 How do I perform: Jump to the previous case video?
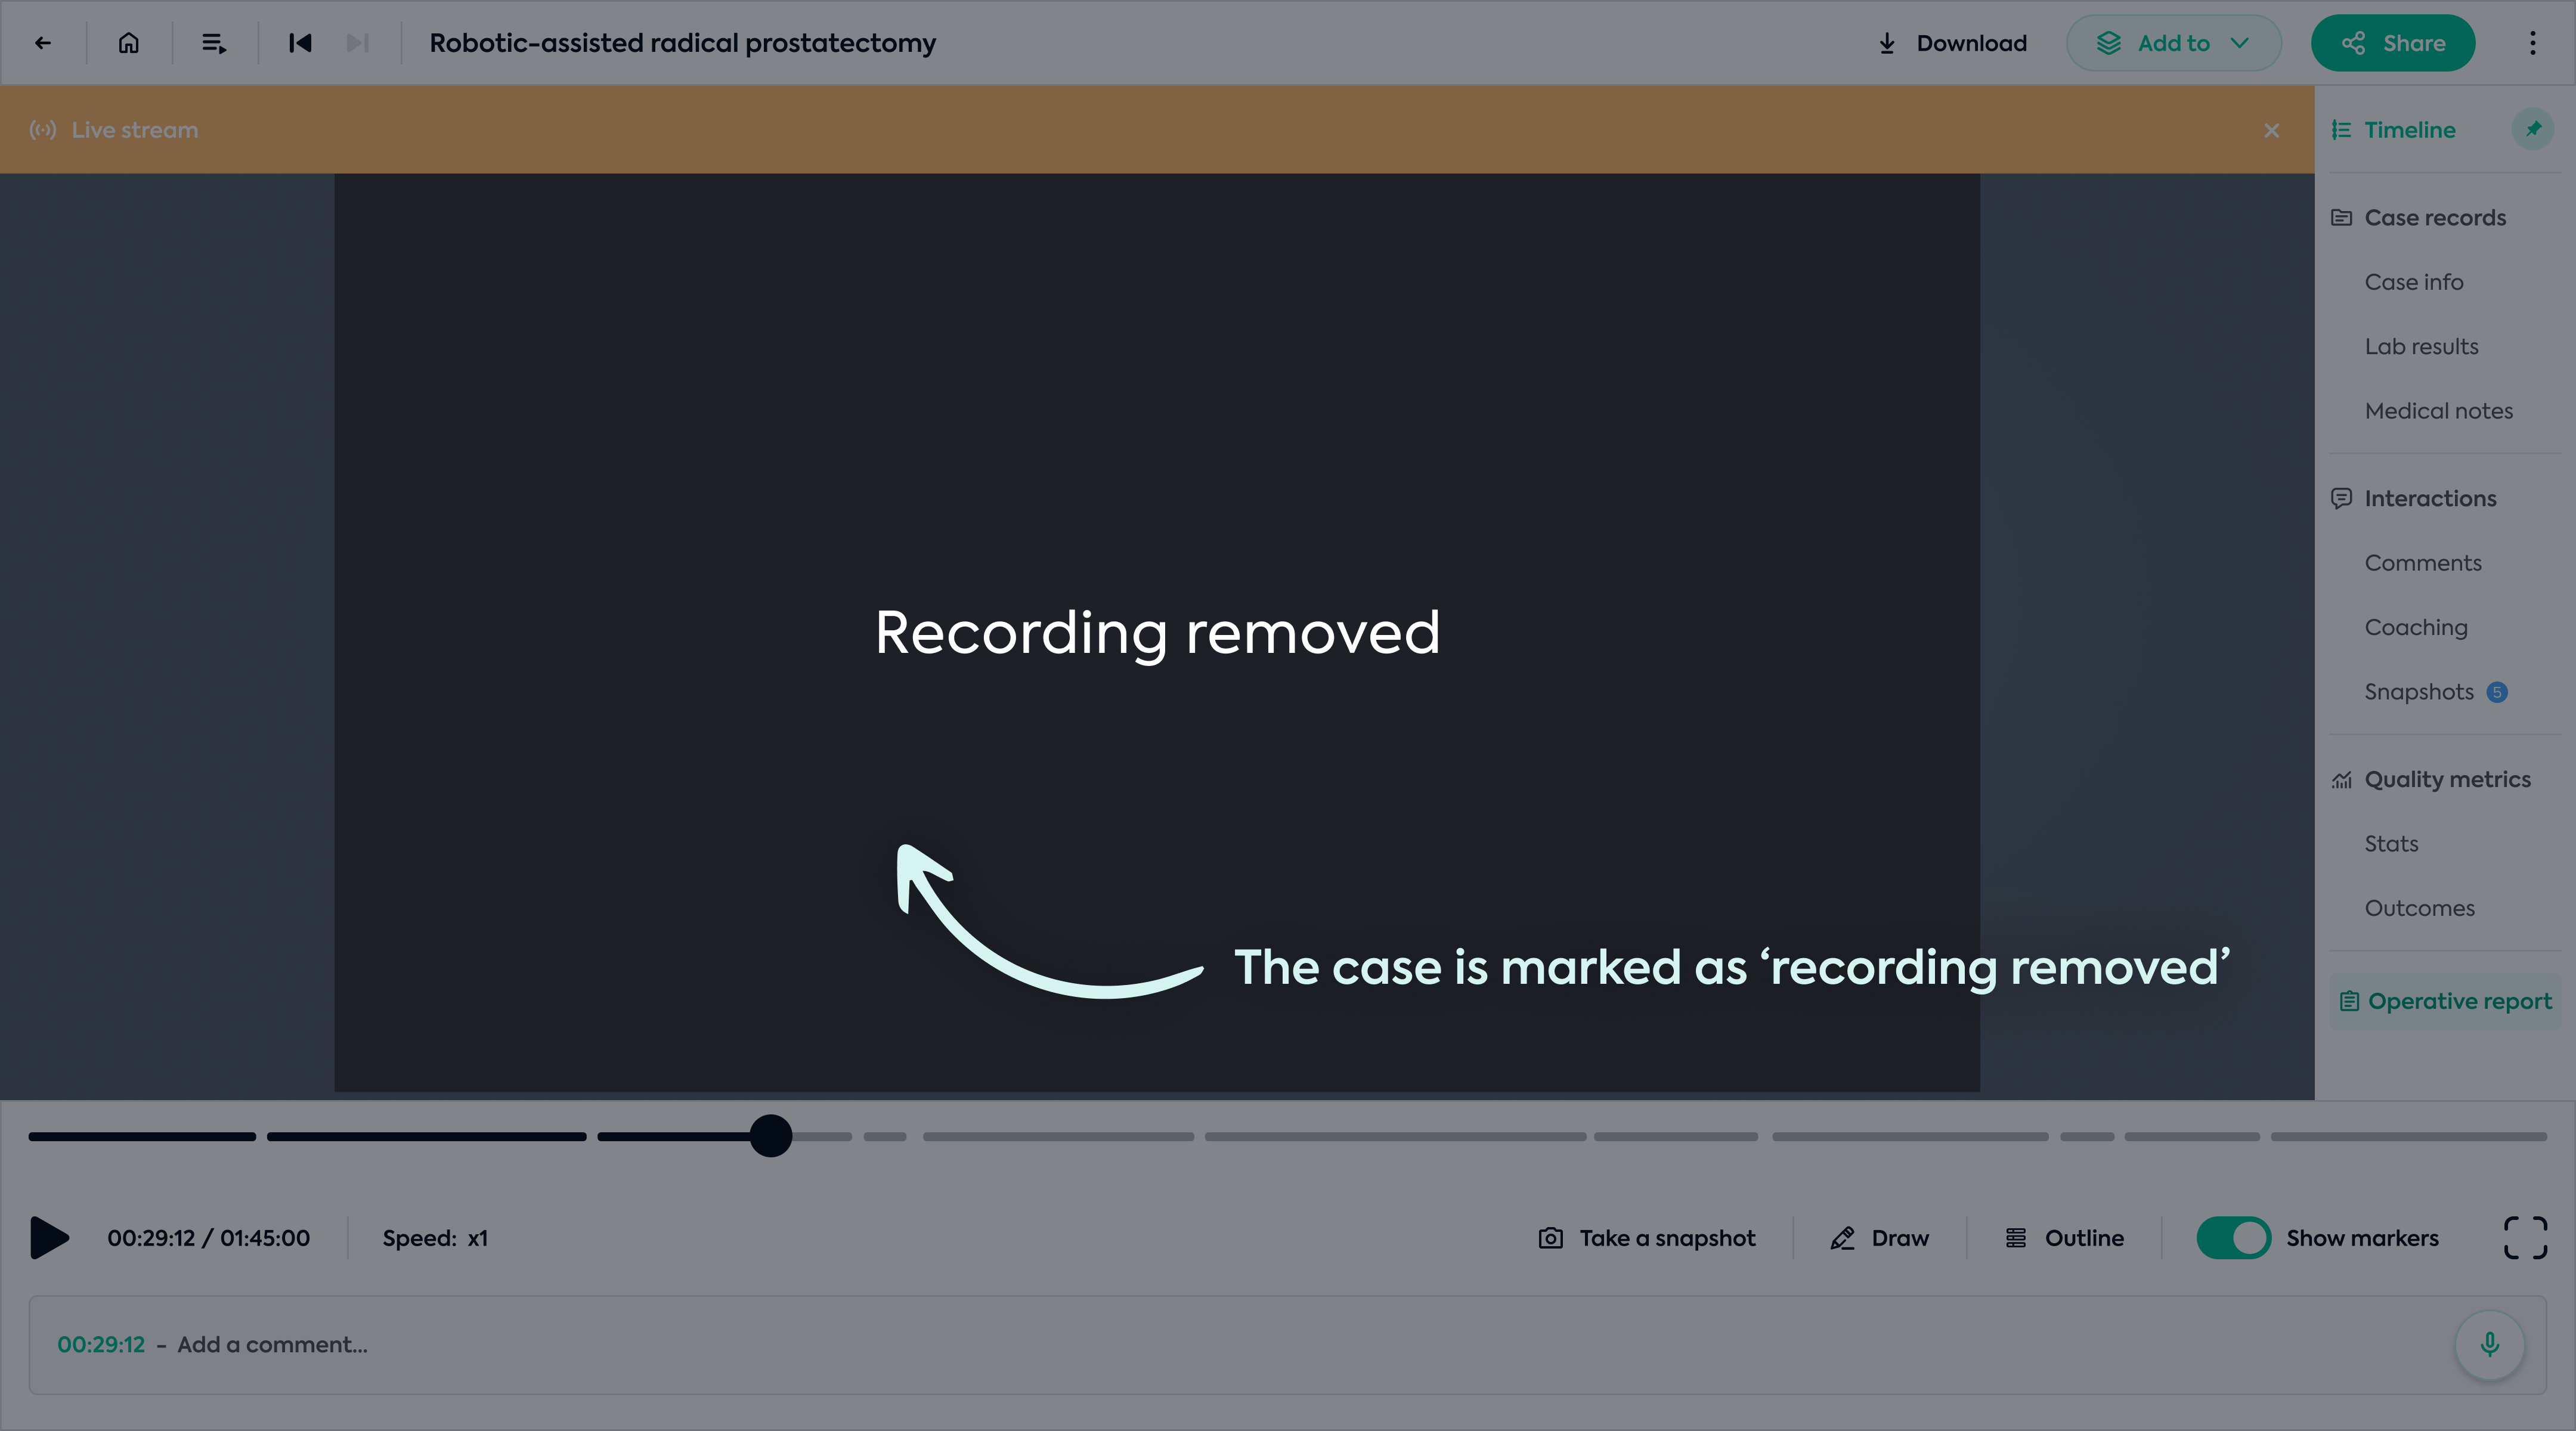click(300, 43)
